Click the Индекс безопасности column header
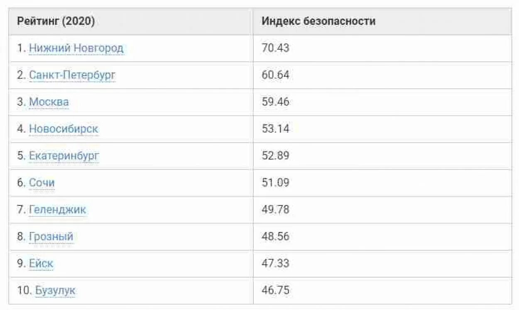Screen dimensions: 519x310 318,22
